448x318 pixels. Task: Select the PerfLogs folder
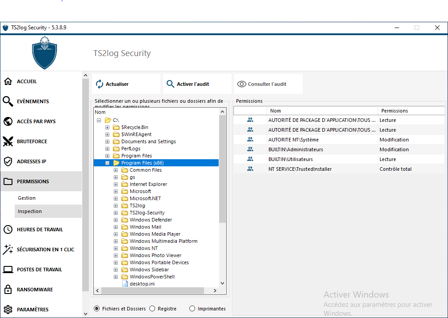point(131,149)
